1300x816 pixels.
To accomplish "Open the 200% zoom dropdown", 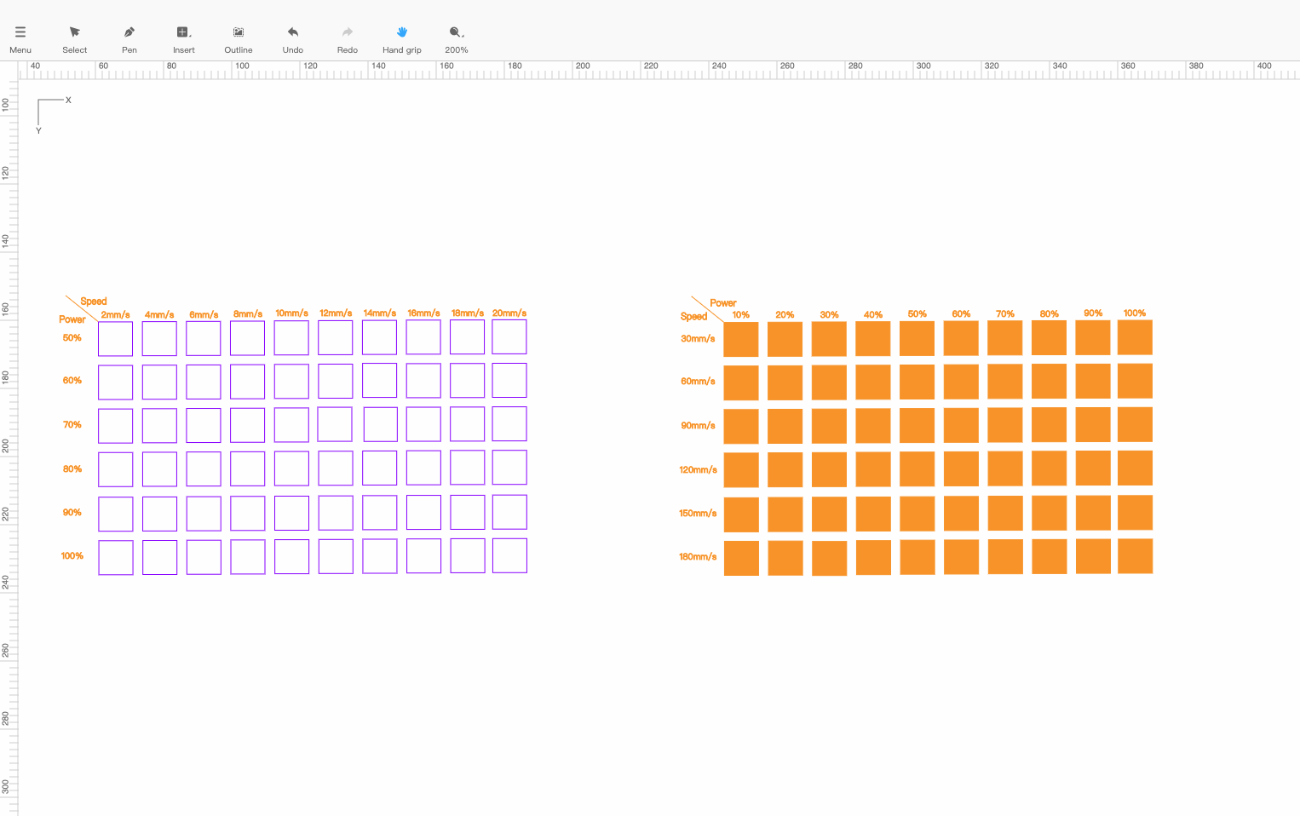I will 457,32.
